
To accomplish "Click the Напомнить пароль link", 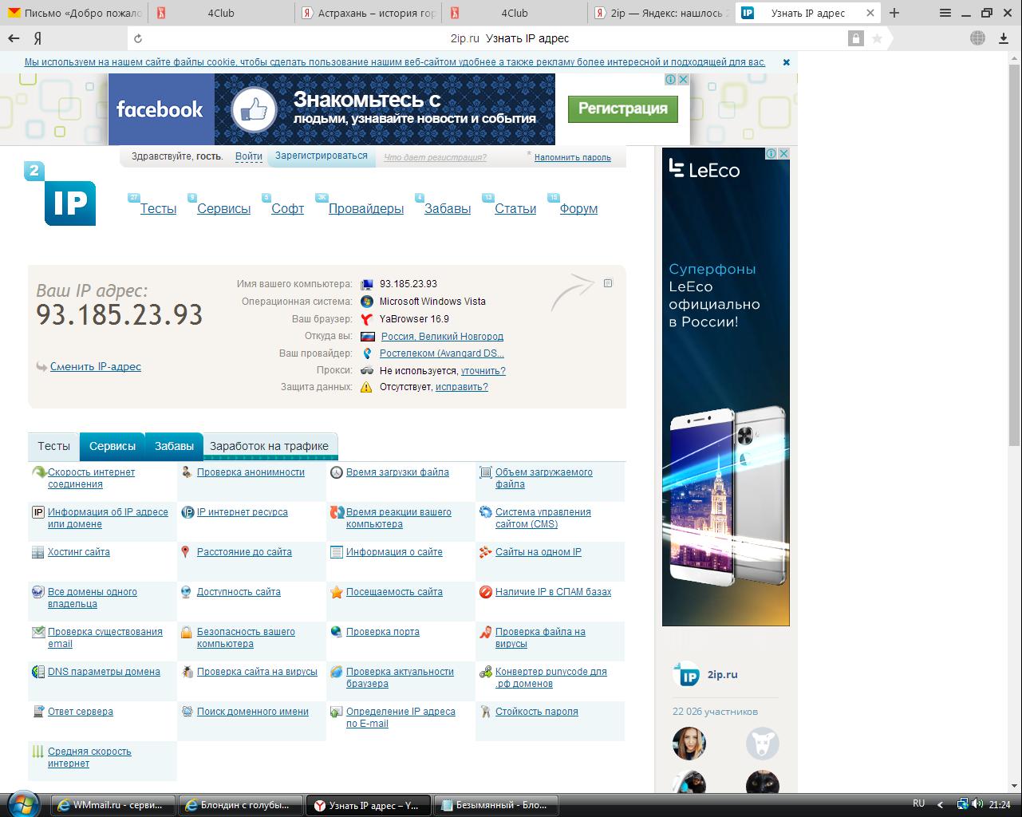I will point(573,157).
